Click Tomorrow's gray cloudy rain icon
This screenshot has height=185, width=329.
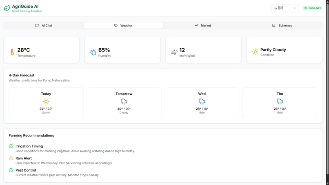click(x=124, y=102)
